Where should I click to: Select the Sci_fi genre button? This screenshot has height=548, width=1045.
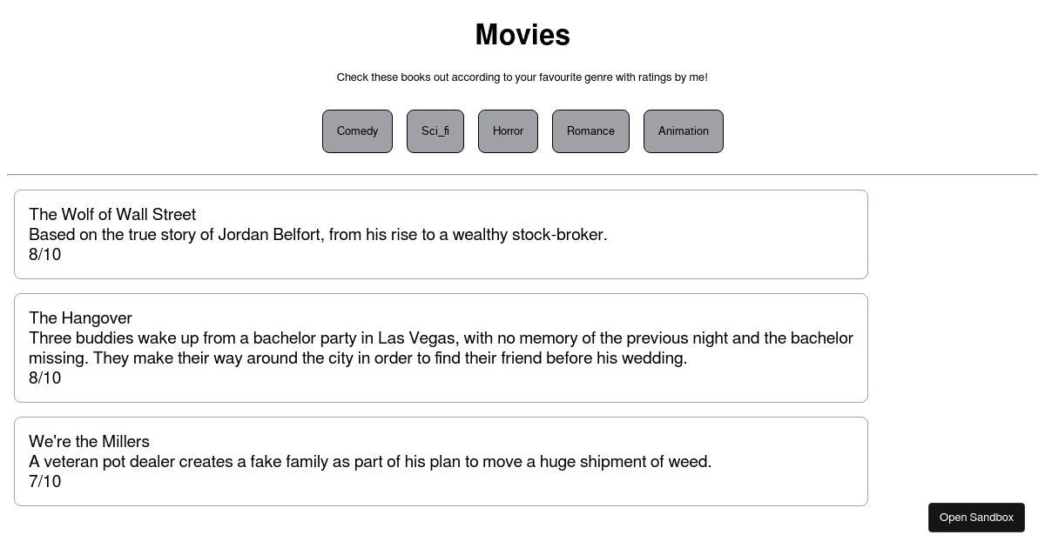click(435, 131)
